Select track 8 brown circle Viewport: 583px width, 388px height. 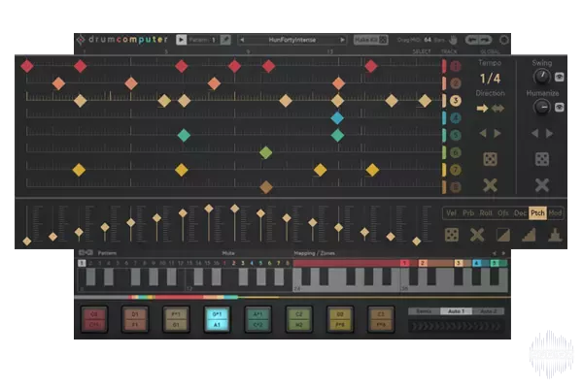pyautogui.click(x=456, y=187)
